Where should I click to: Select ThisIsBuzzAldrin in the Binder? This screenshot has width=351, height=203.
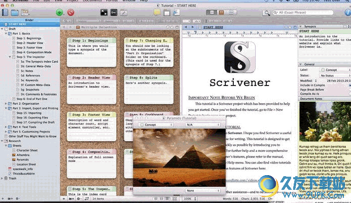[23, 174]
